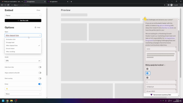This screenshot has width=183, height=103.
Task: Switch to the last Job application tab
Action: click(x=58, y=2)
